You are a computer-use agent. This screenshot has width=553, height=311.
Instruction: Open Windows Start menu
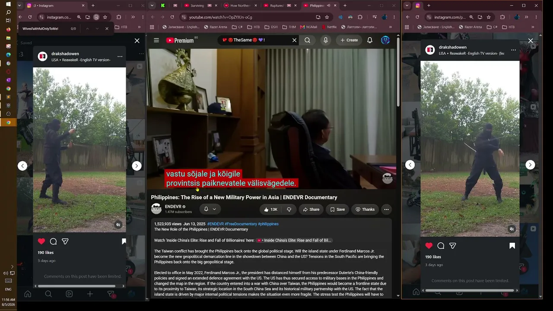coord(8,4)
